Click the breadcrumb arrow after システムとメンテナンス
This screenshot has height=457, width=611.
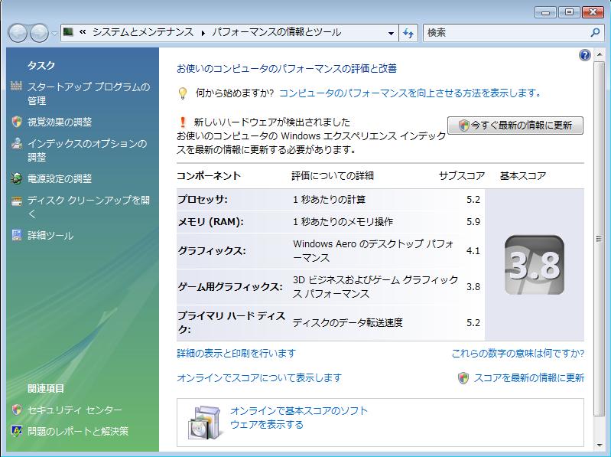pos(203,33)
